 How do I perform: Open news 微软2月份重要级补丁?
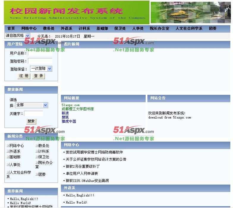point(83,167)
